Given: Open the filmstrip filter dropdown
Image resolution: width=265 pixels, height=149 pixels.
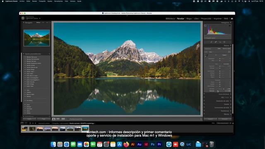Looking at the screenshot, I should 224,123.
